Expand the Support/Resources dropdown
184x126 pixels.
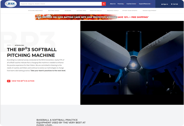click(x=145, y=4)
